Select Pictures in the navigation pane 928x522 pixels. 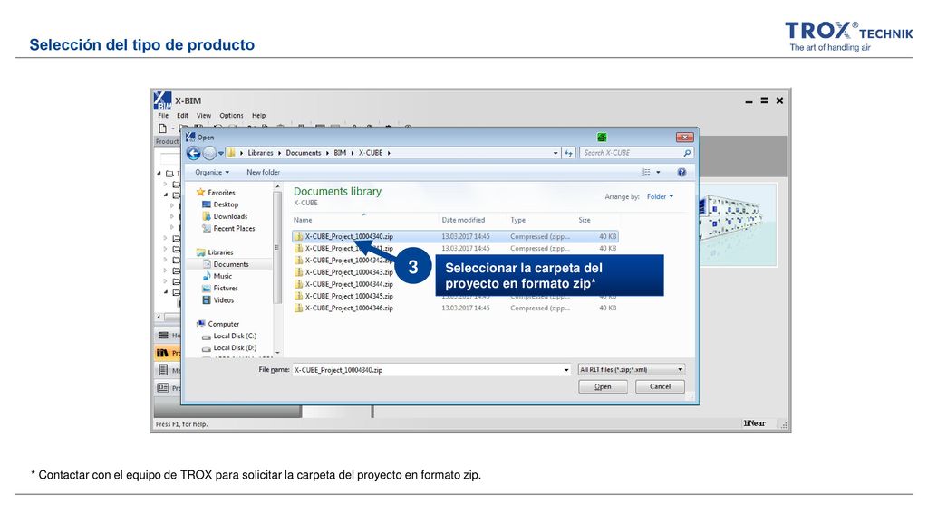pos(226,289)
